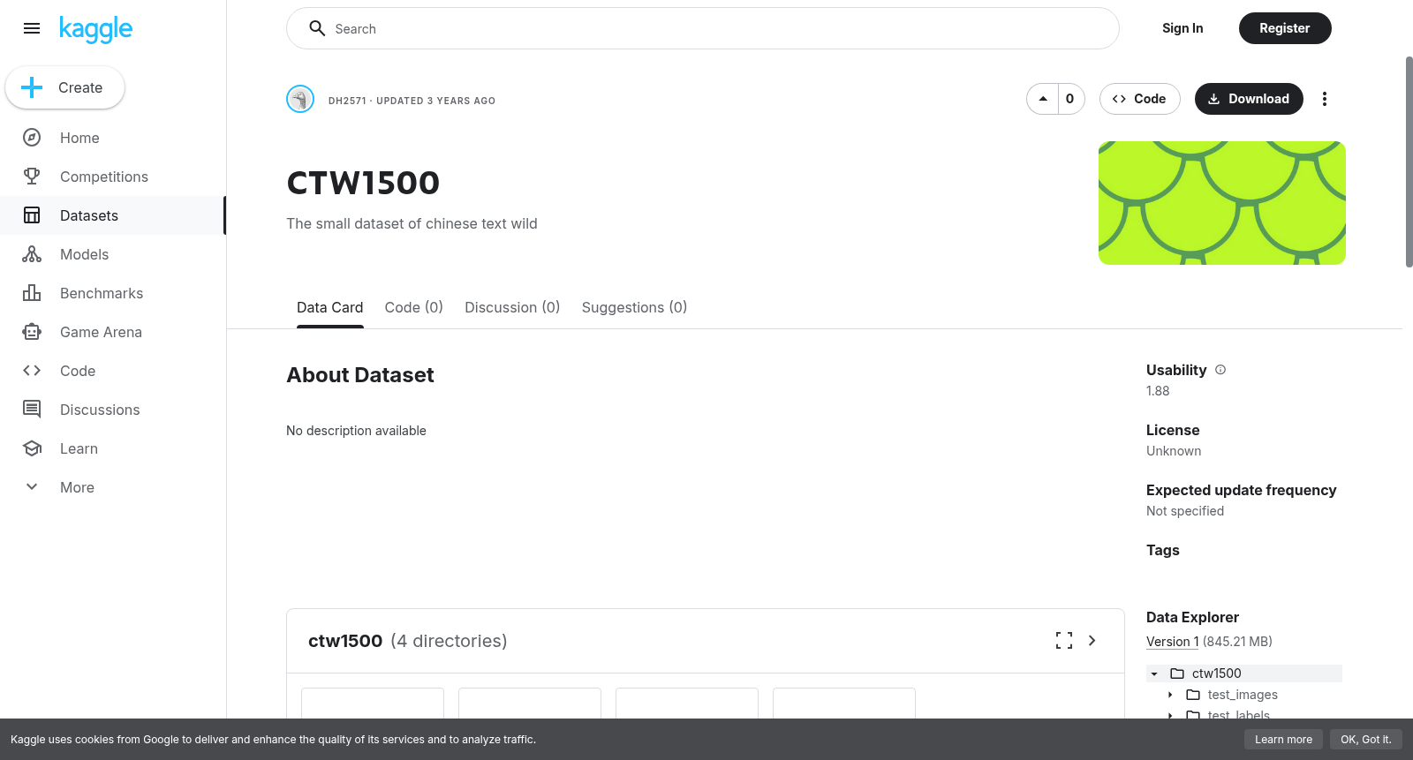The height and width of the screenshot is (760, 1413).
Task: Open the Competitions sidebar item
Action: pos(113,177)
